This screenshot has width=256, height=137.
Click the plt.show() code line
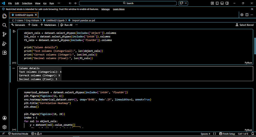click(x=31, y=107)
